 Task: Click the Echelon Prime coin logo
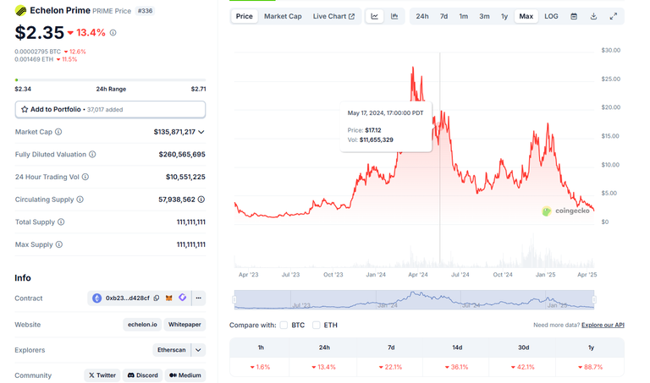tap(20, 10)
